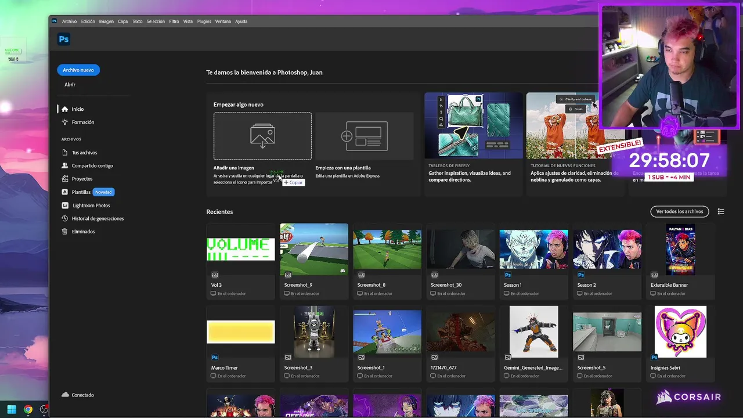Select Empieza con una plantilla card
The height and width of the screenshot is (418, 743).
pos(365,145)
